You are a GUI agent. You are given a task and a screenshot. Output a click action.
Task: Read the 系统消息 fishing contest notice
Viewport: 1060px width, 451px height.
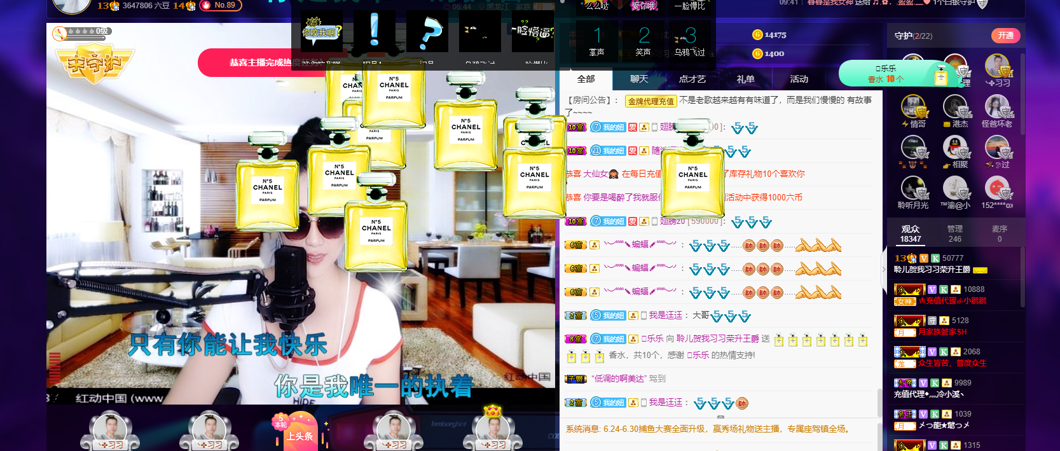click(708, 429)
